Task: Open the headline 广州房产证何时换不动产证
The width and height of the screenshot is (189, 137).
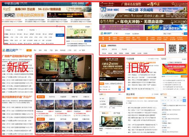Action: click(x=17, y=56)
